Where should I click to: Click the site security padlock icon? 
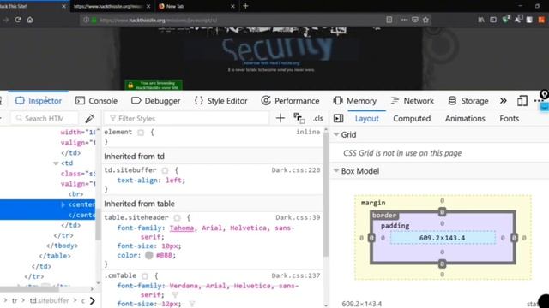coord(94,21)
